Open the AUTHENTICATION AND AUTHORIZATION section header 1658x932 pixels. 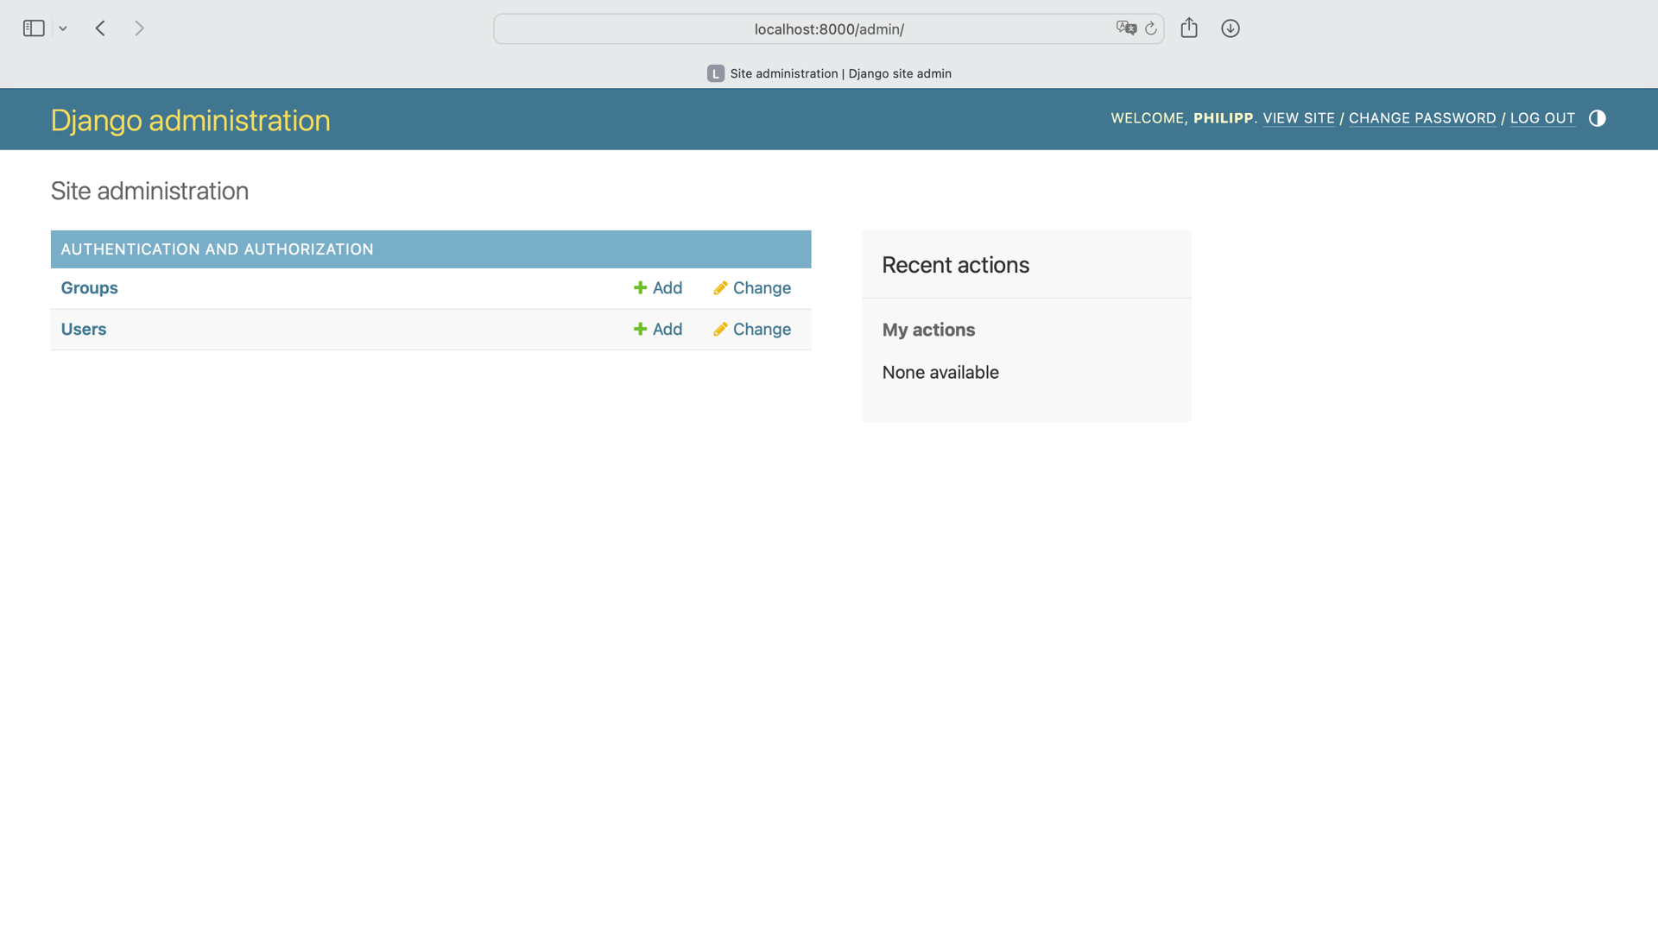pyautogui.click(x=217, y=249)
